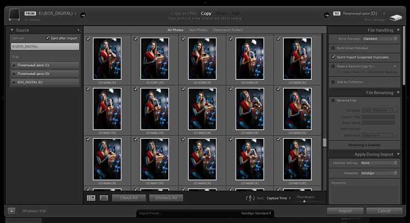Click the arrow icon left of TO label

(326, 15)
